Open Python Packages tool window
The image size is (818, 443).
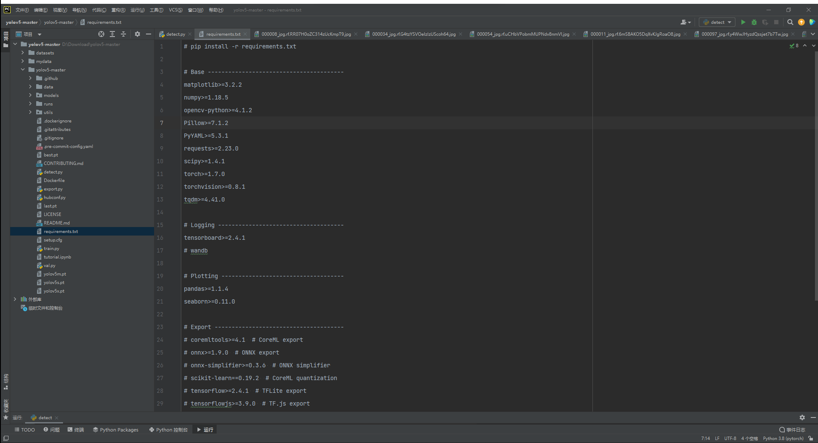tap(116, 430)
